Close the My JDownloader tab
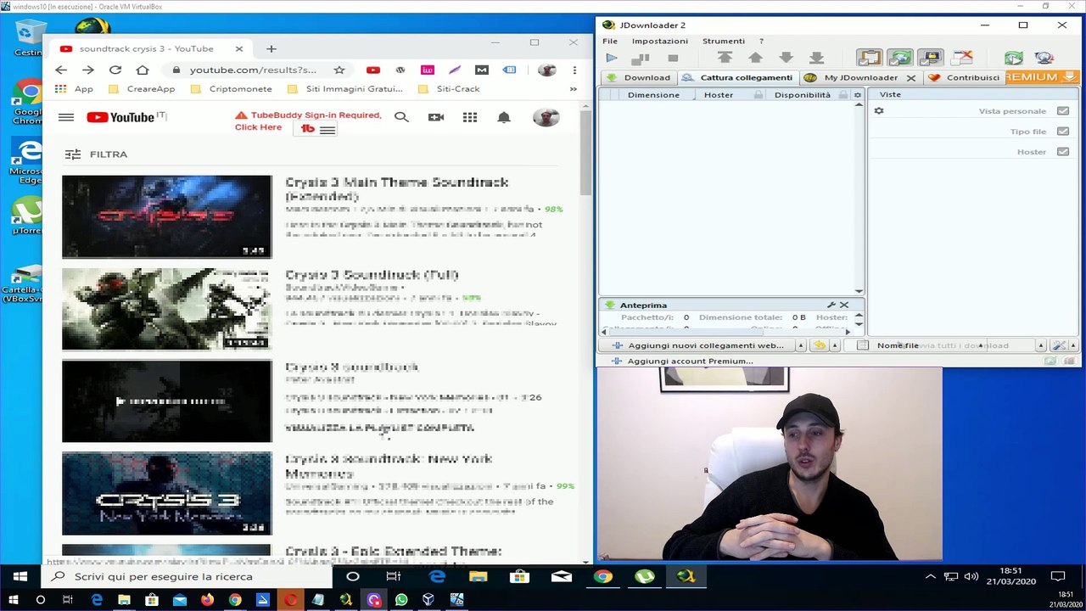Image resolution: width=1086 pixels, height=611 pixels. click(x=911, y=78)
